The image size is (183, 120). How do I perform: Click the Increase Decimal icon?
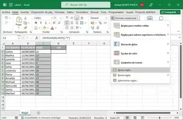click(x=93, y=28)
